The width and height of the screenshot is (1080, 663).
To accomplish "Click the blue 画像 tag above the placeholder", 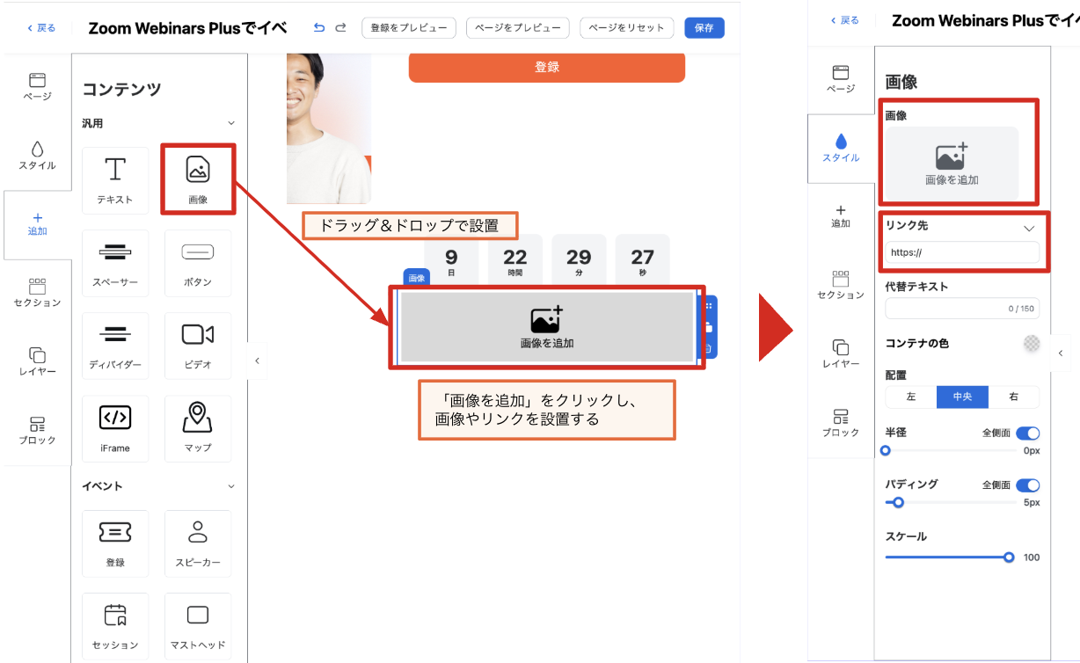I will [417, 278].
